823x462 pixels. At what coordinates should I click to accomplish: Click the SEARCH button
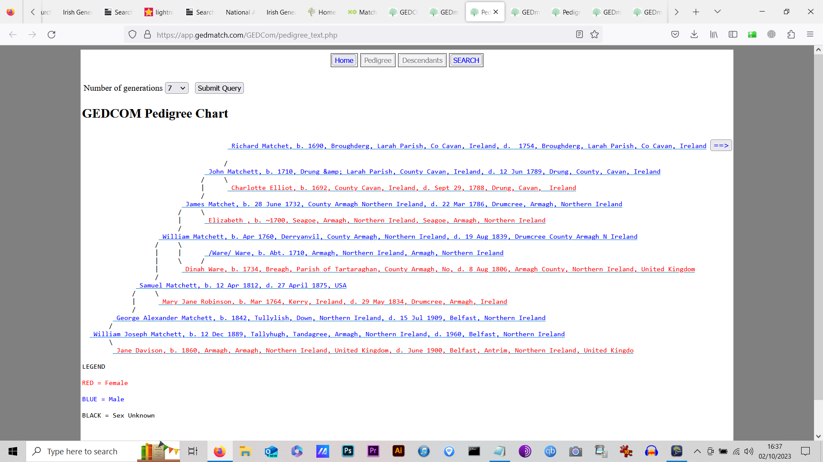click(x=466, y=60)
